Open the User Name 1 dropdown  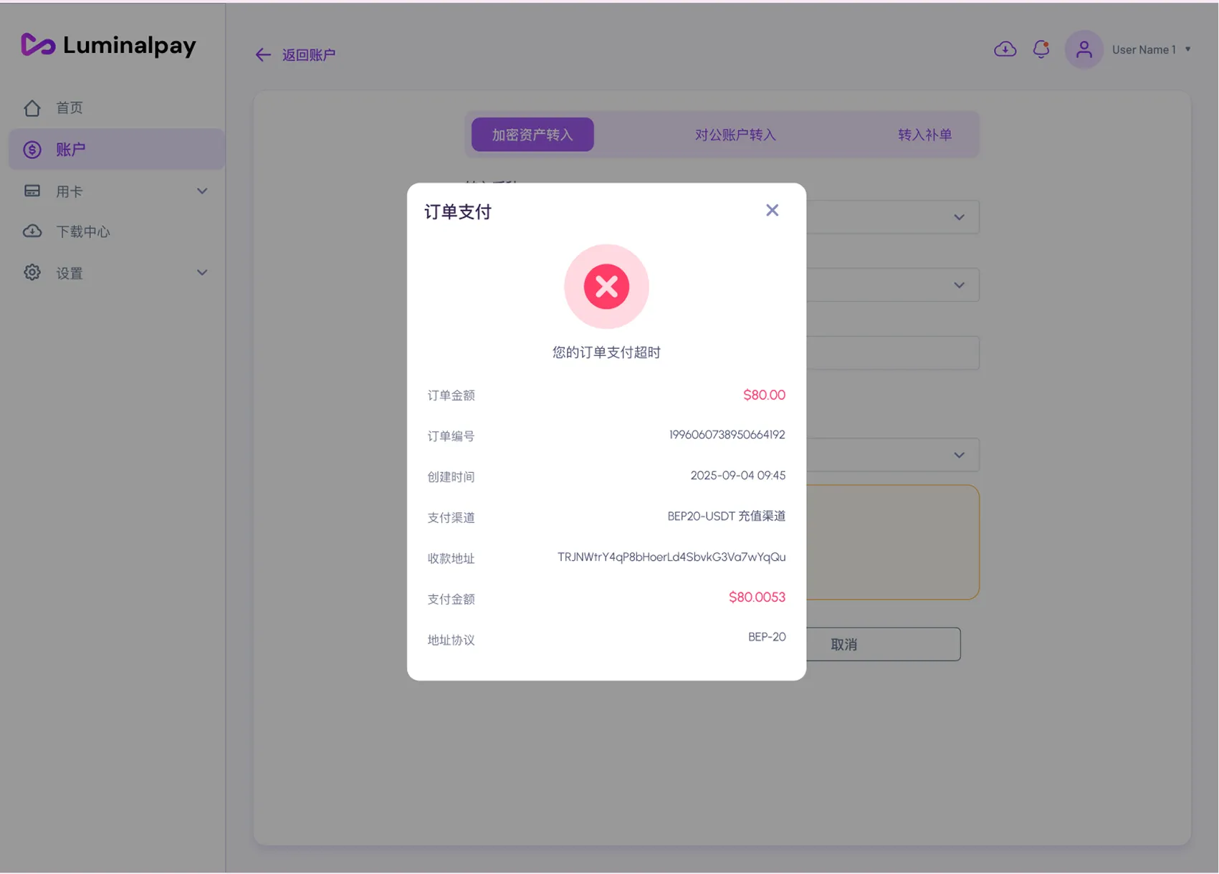1152,49
